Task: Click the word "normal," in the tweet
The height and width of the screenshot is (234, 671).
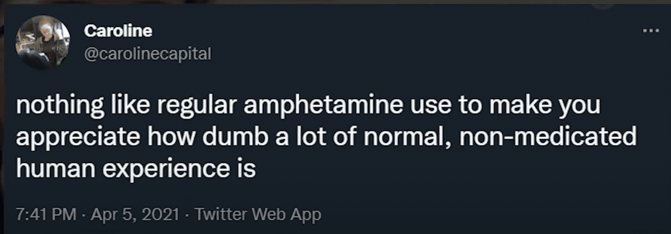Action: tap(408, 137)
